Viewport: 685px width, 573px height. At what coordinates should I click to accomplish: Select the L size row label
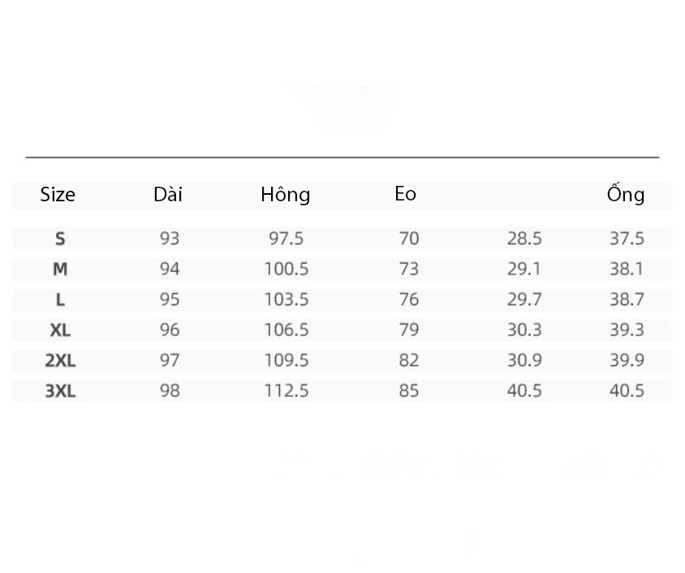coord(60,299)
